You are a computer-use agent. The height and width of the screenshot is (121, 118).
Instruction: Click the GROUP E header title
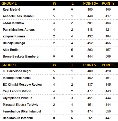click(9, 3)
